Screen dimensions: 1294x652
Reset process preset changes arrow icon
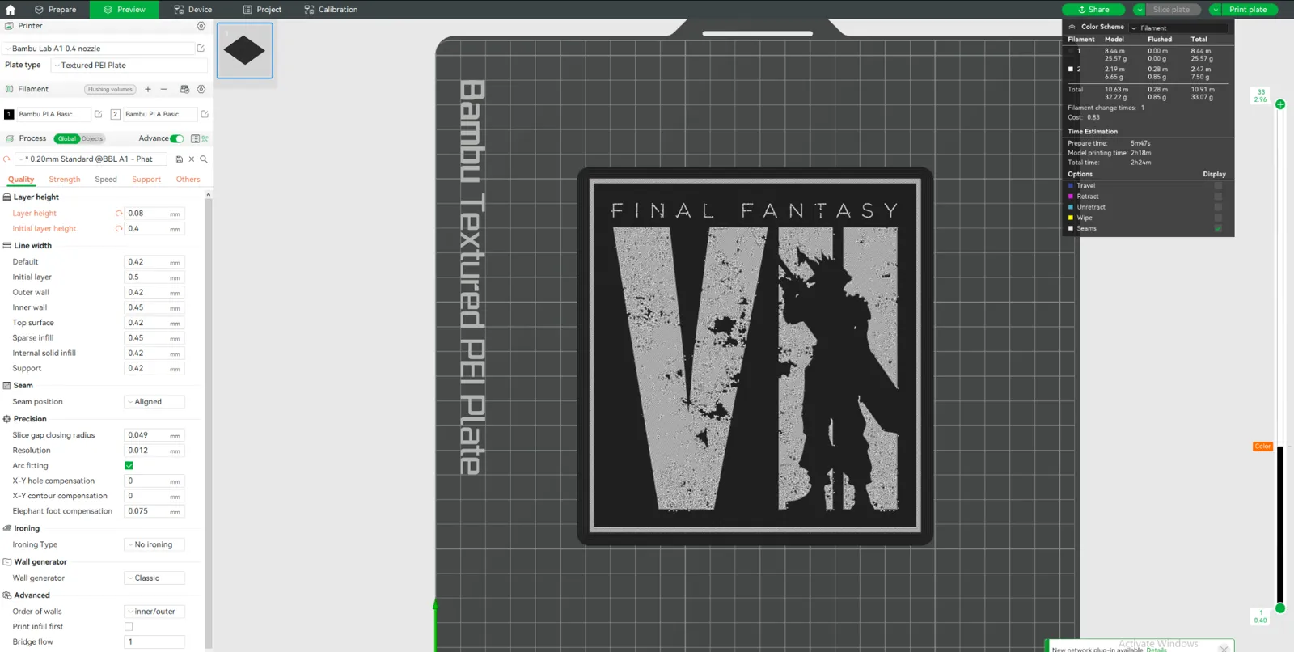click(7, 159)
